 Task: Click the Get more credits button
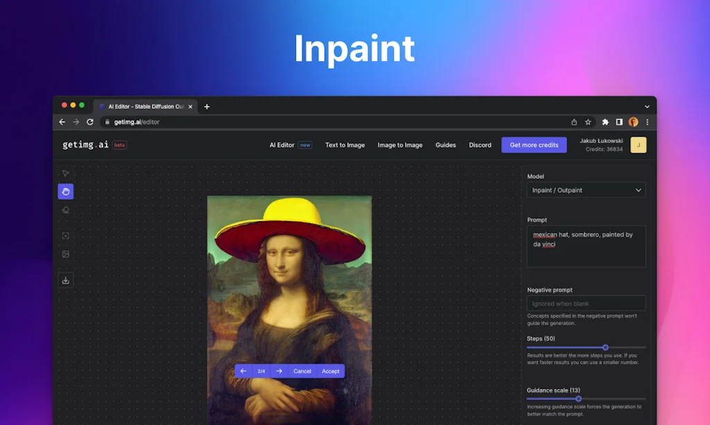[x=534, y=145]
